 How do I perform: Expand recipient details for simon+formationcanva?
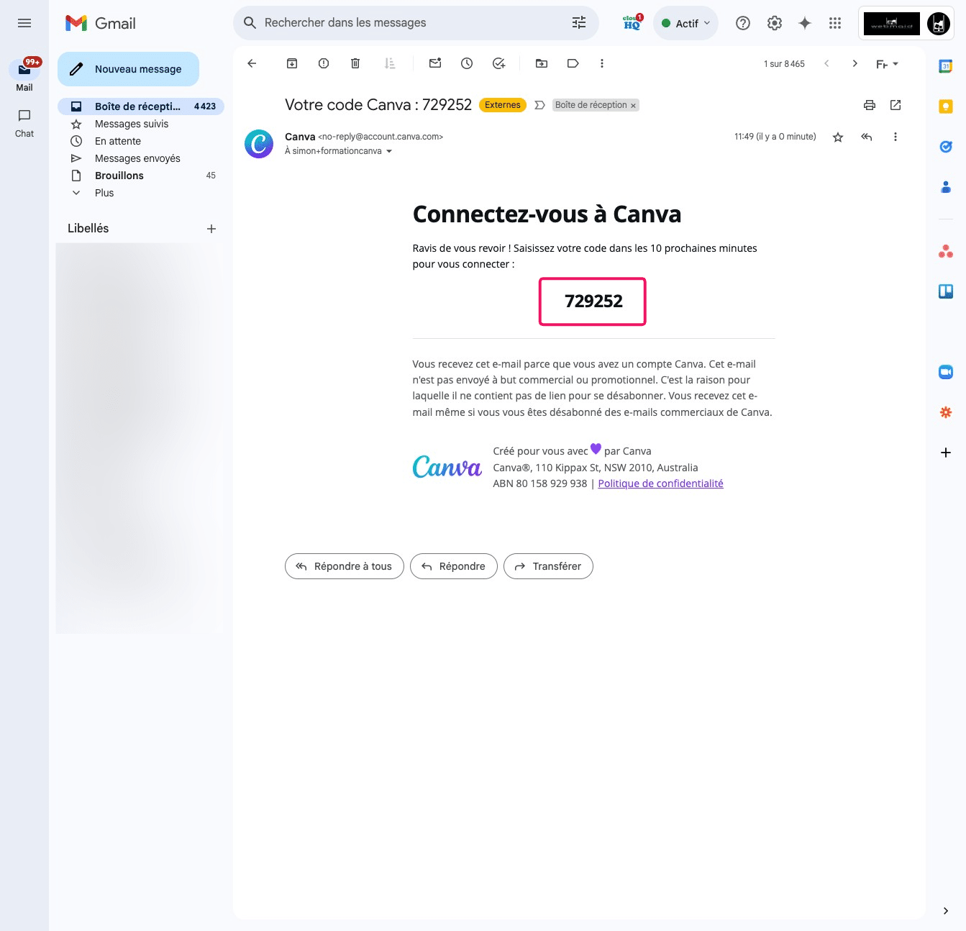pos(388,151)
